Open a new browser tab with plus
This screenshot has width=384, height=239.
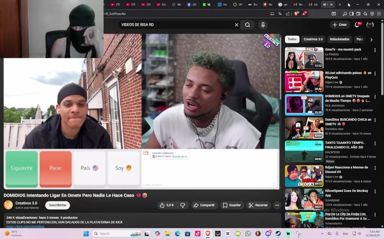point(340,4)
